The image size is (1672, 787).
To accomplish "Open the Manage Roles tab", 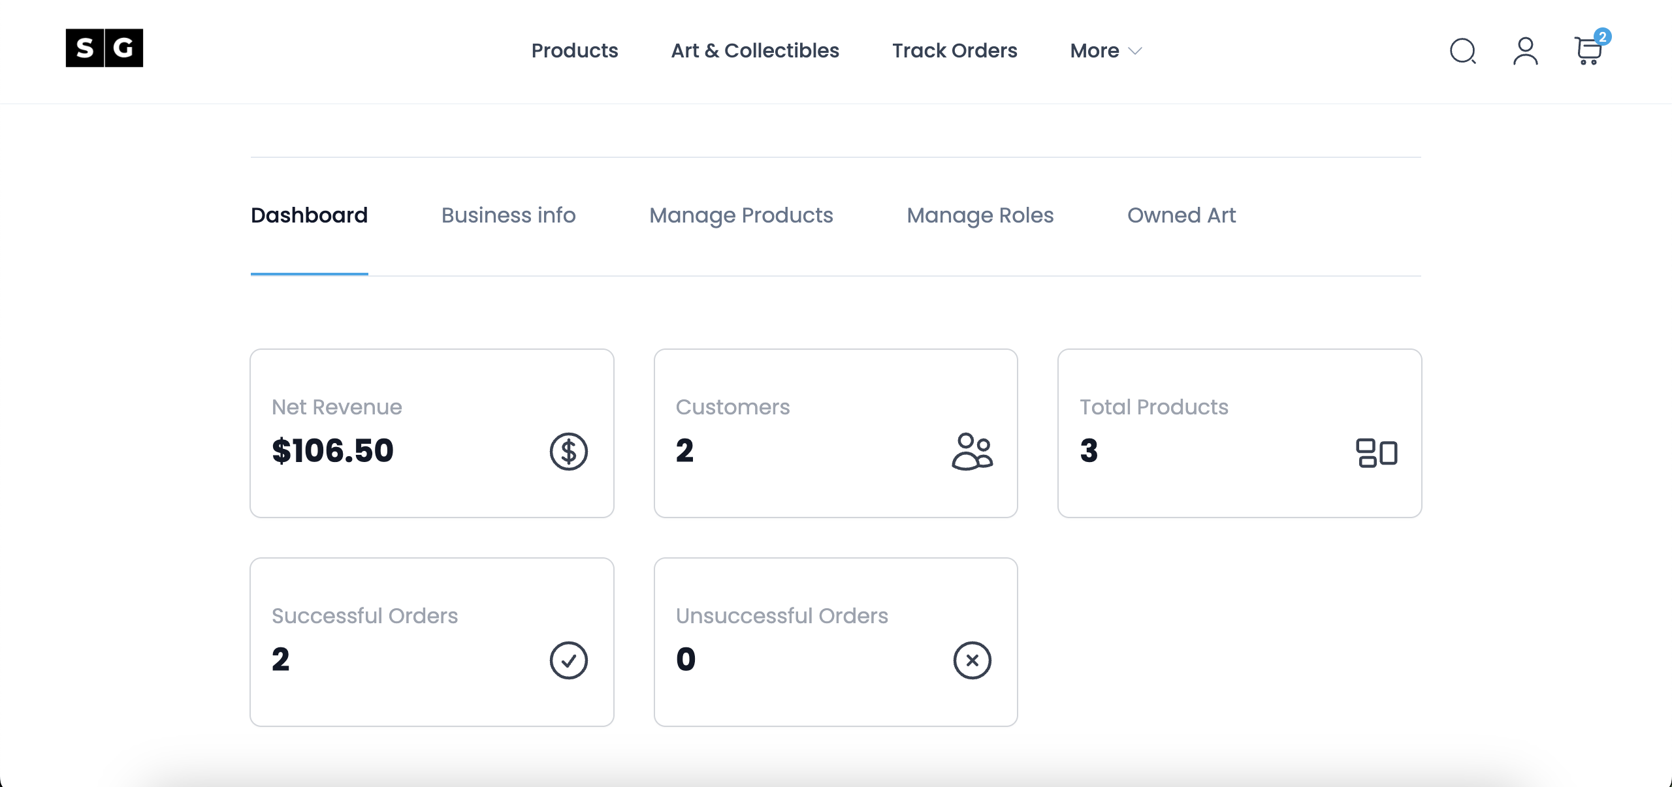I will (980, 215).
